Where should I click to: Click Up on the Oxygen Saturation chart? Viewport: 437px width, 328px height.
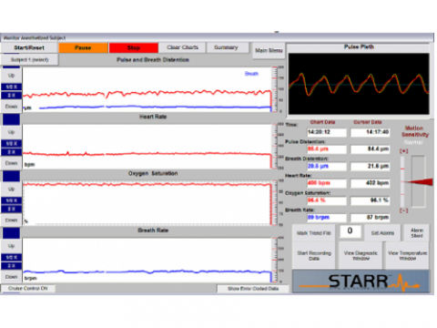[x=11, y=190]
